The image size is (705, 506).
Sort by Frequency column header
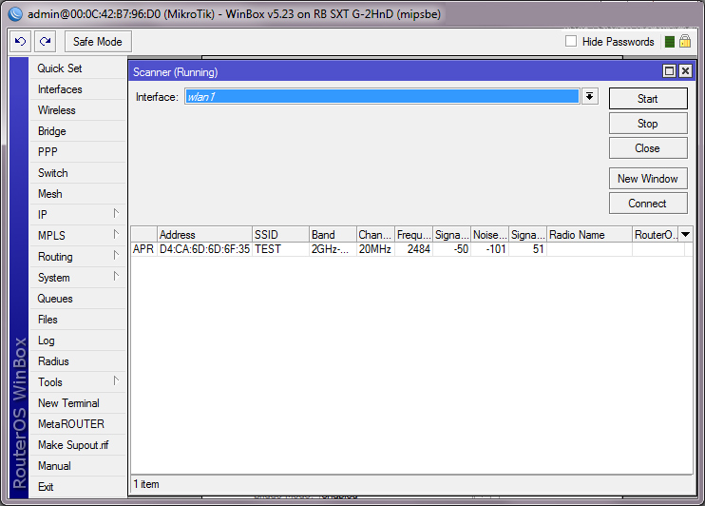[x=413, y=235]
